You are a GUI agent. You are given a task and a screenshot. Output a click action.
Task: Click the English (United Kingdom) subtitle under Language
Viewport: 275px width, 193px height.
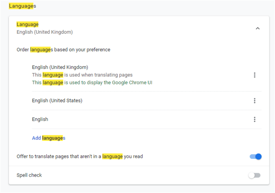point(44,32)
